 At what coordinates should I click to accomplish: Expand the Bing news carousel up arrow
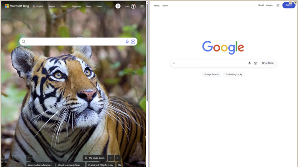tap(29, 158)
